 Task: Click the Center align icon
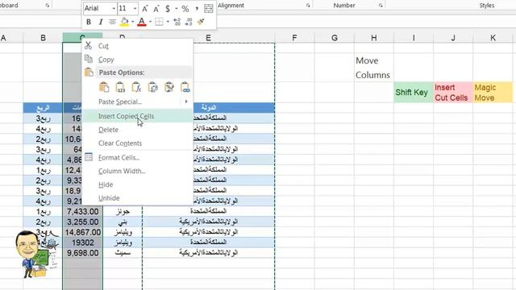click(112, 22)
